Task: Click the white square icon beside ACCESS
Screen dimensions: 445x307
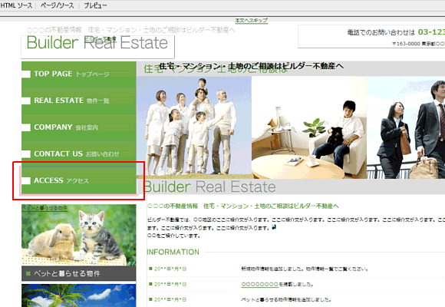Action: [26, 180]
